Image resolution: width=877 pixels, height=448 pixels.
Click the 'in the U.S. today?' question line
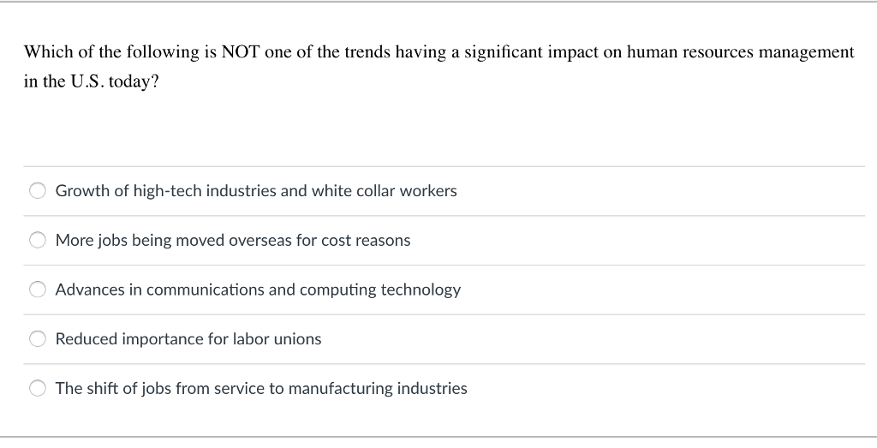coord(91,81)
